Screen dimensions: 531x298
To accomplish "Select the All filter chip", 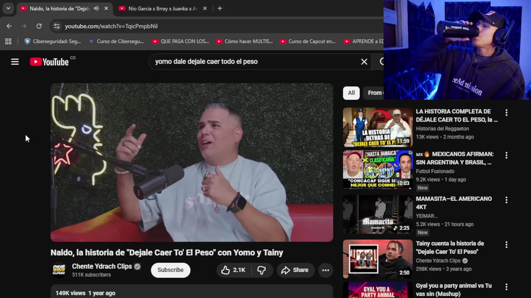I will pyautogui.click(x=351, y=93).
